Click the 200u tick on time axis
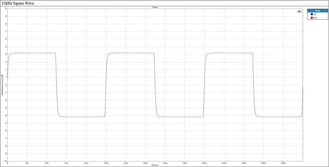Viewport: 329px width, 167px height. coord(204,163)
